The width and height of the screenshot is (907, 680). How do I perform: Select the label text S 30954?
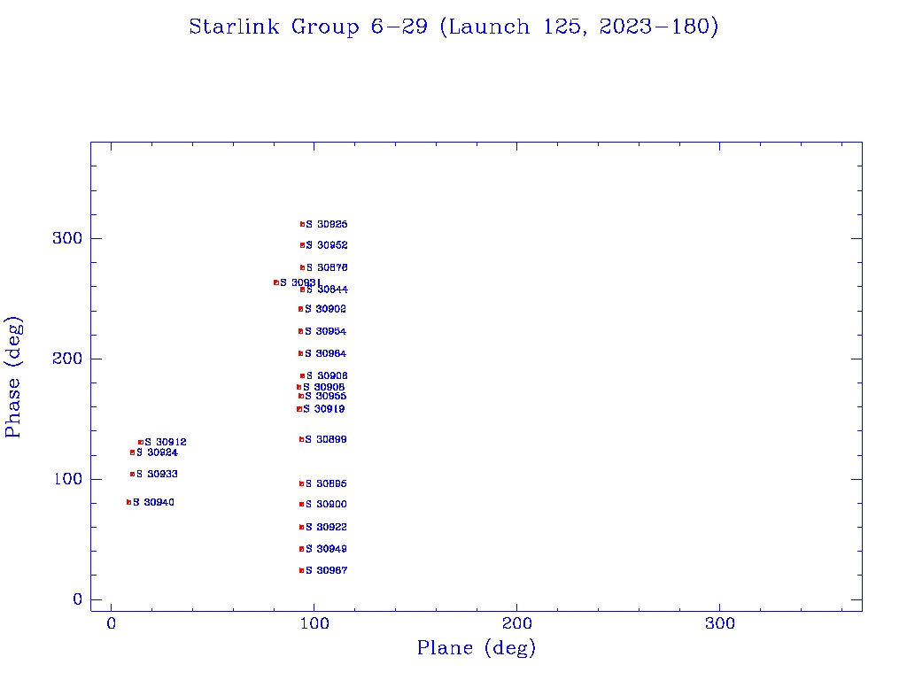click(326, 331)
